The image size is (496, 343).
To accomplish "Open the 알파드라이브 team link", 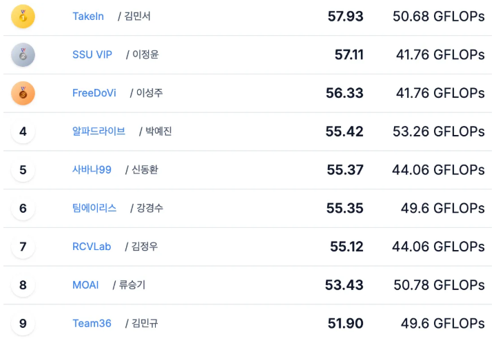I will (99, 131).
